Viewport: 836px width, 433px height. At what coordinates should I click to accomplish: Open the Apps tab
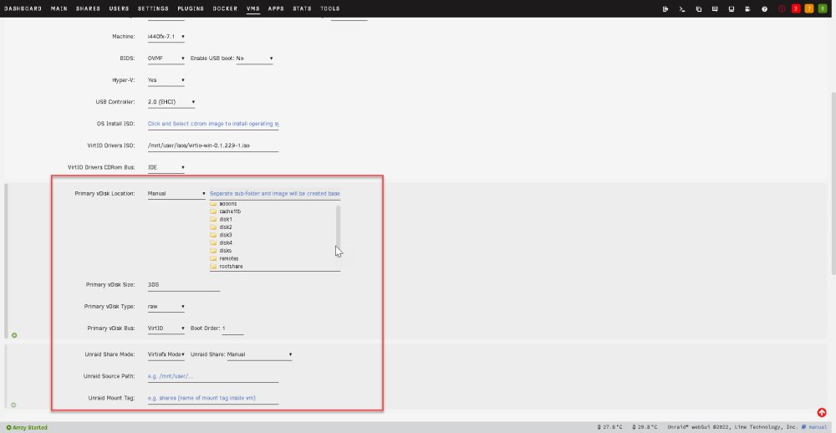tap(276, 8)
